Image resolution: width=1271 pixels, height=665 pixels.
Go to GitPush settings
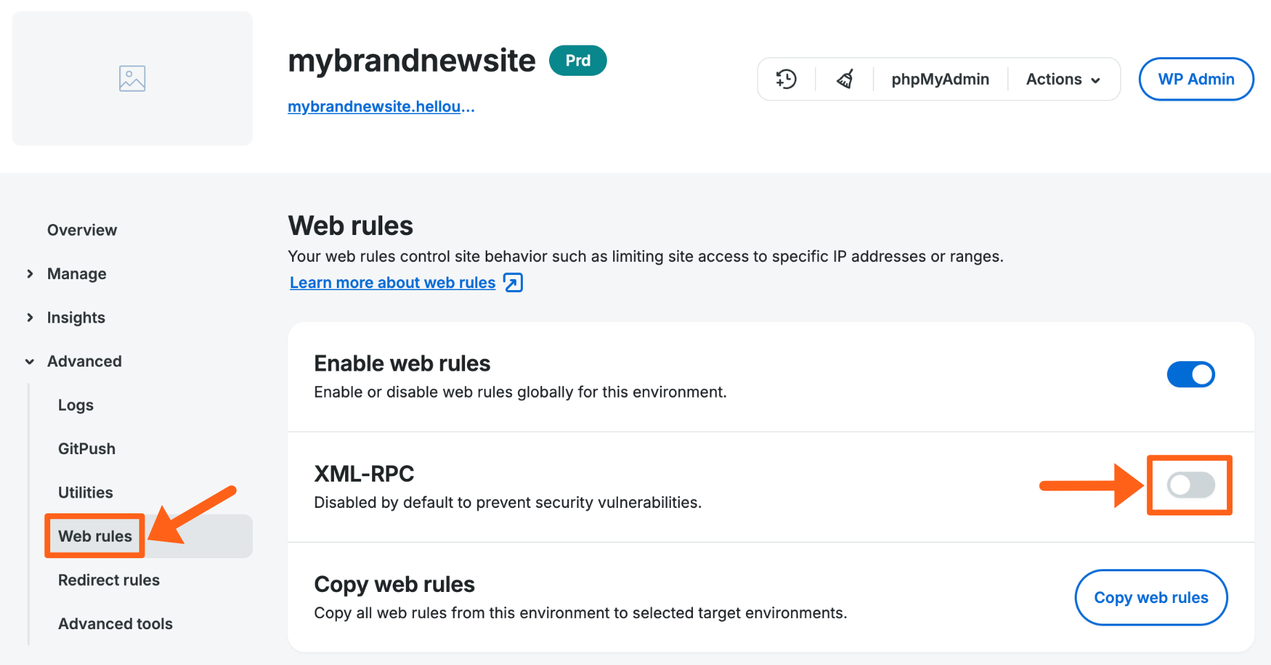click(x=86, y=448)
